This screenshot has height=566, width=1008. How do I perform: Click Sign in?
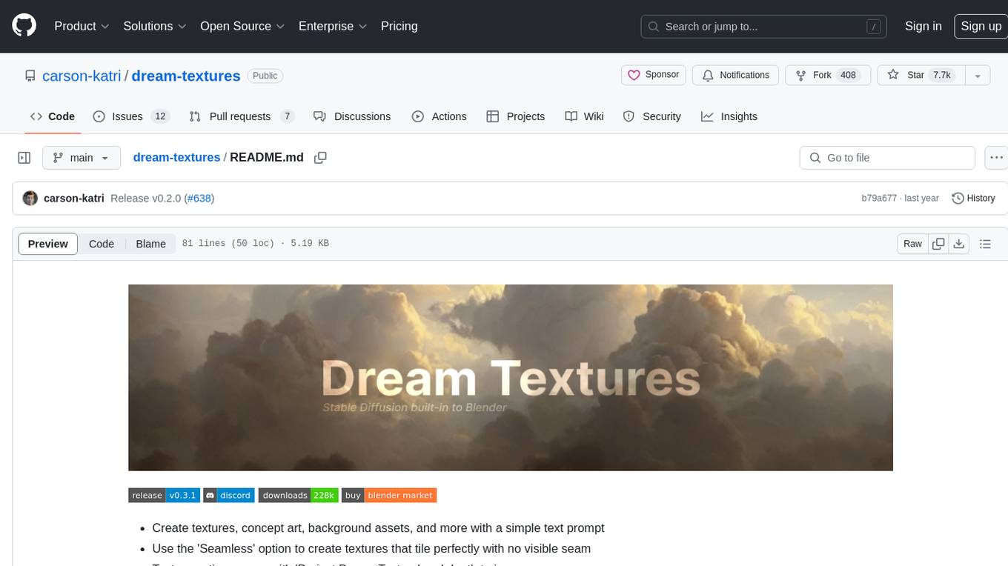point(924,26)
